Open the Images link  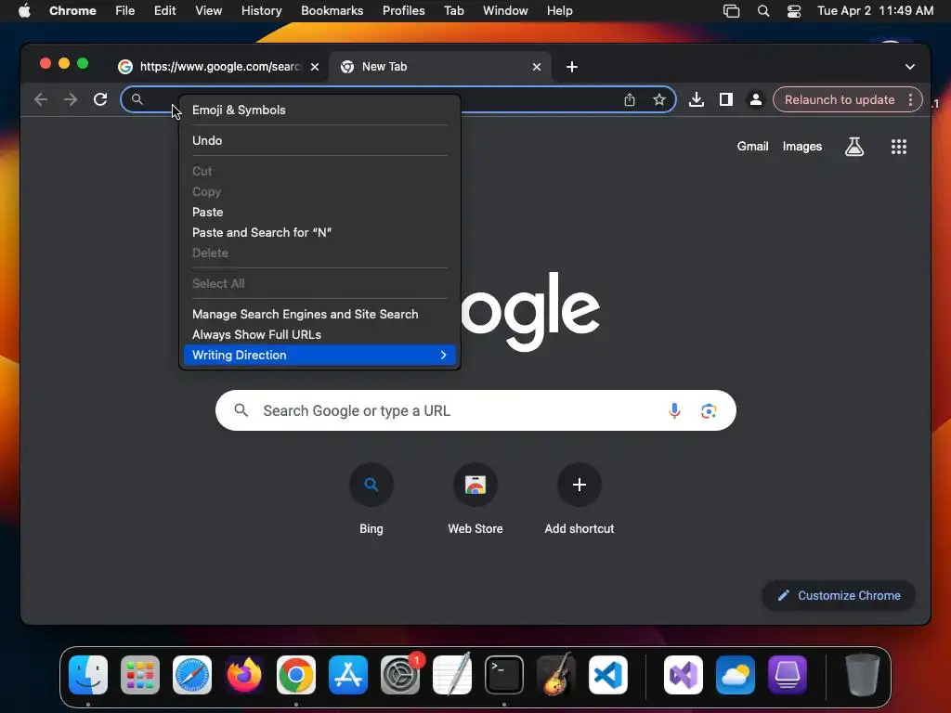[801, 146]
